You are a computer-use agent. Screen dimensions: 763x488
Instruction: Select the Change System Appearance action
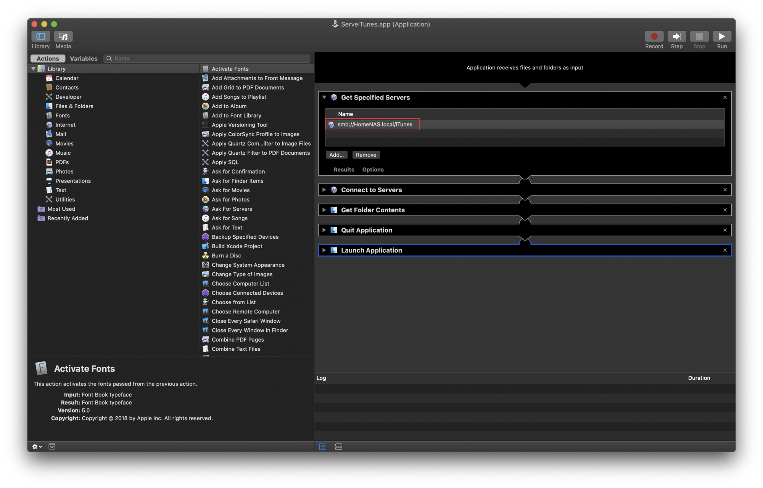(248, 265)
